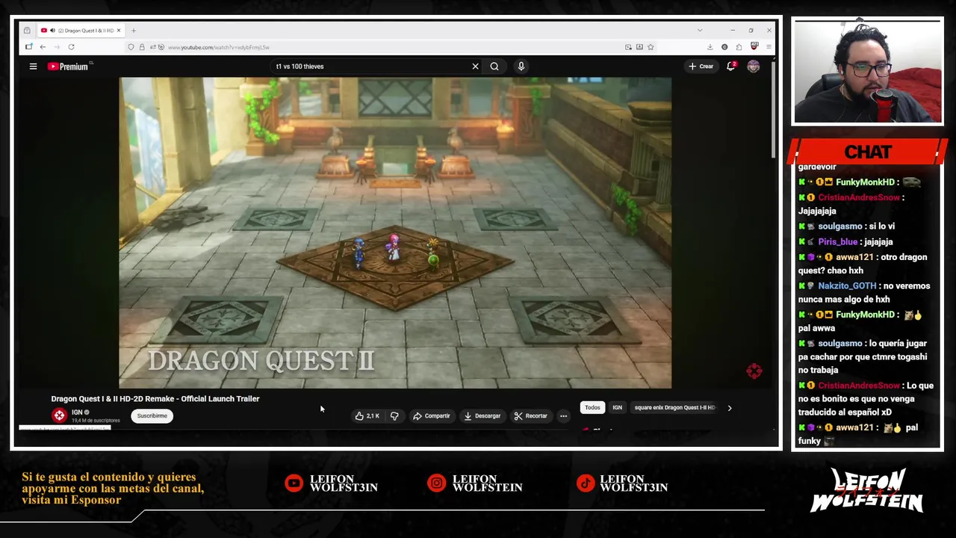Open the browser extensions puzzle icon
Screen dimensions: 956x538
pos(739,47)
